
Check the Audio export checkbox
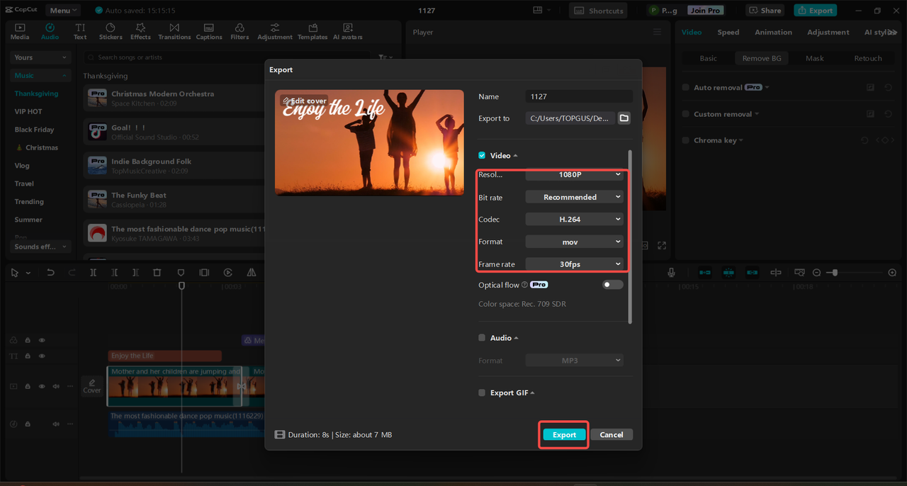click(482, 338)
